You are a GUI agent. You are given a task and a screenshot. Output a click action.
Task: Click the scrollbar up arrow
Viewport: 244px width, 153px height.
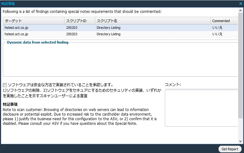tap(241, 10)
